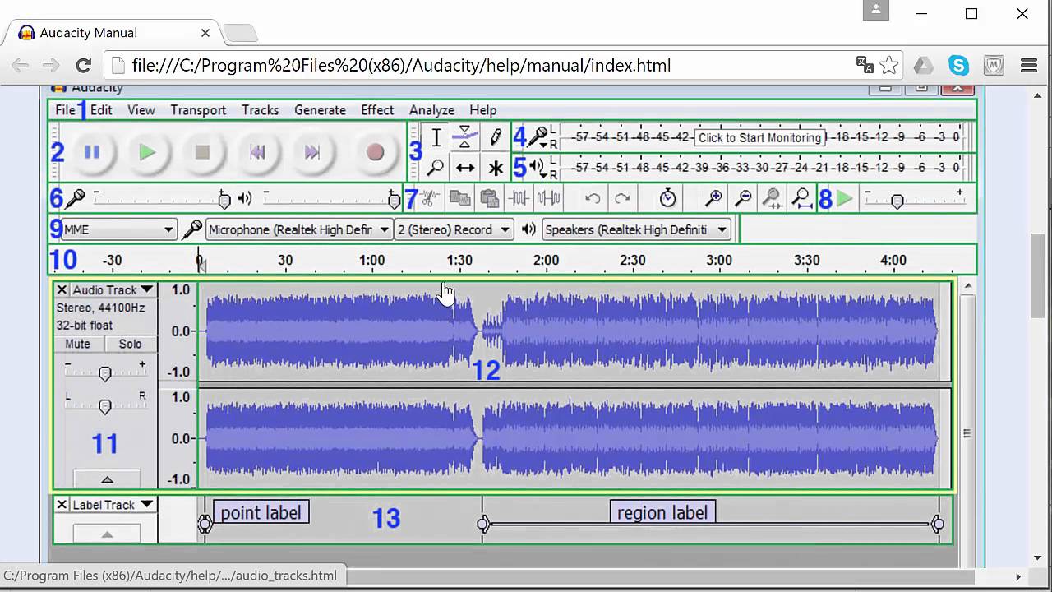Solo the Audio Track
Viewport: 1052px width, 592px height.
(130, 344)
